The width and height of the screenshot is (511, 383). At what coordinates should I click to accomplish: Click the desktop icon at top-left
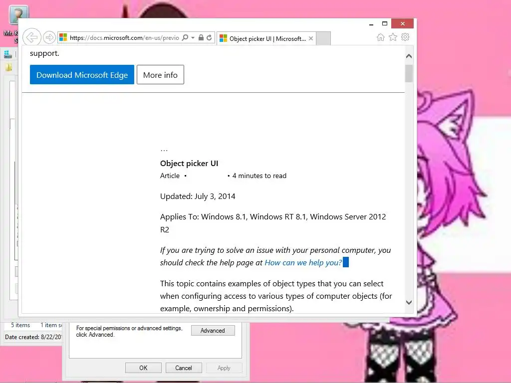pyautogui.click(x=18, y=14)
